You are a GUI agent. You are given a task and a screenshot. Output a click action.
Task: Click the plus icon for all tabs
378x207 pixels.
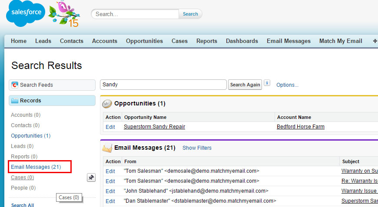(375, 41)
